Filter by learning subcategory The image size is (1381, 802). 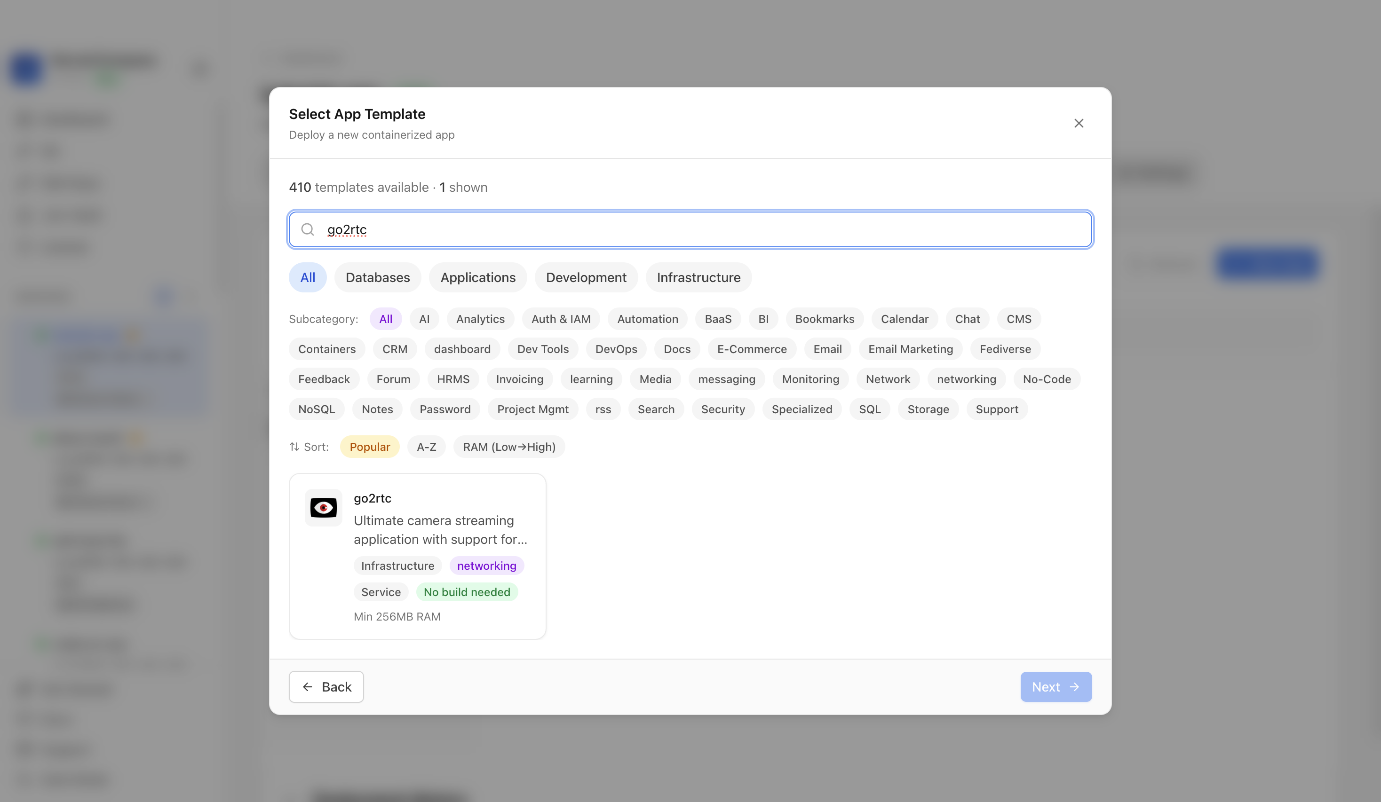click(591, 379)
